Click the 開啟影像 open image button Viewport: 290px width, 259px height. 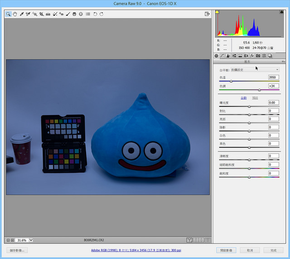point(226,250)
